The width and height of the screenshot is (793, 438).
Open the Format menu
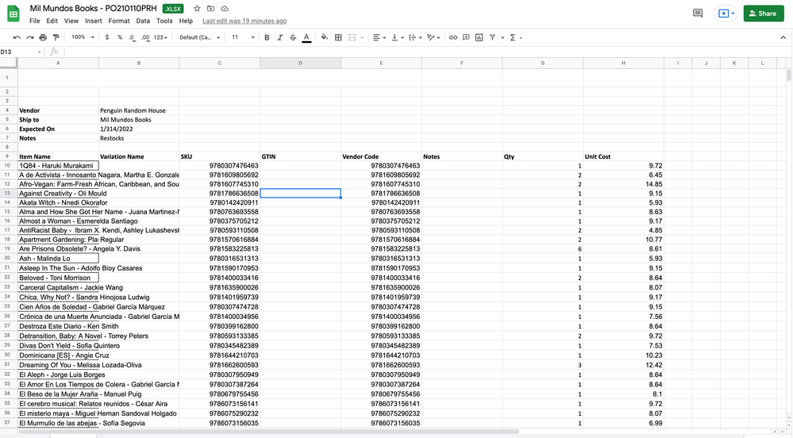119,21
